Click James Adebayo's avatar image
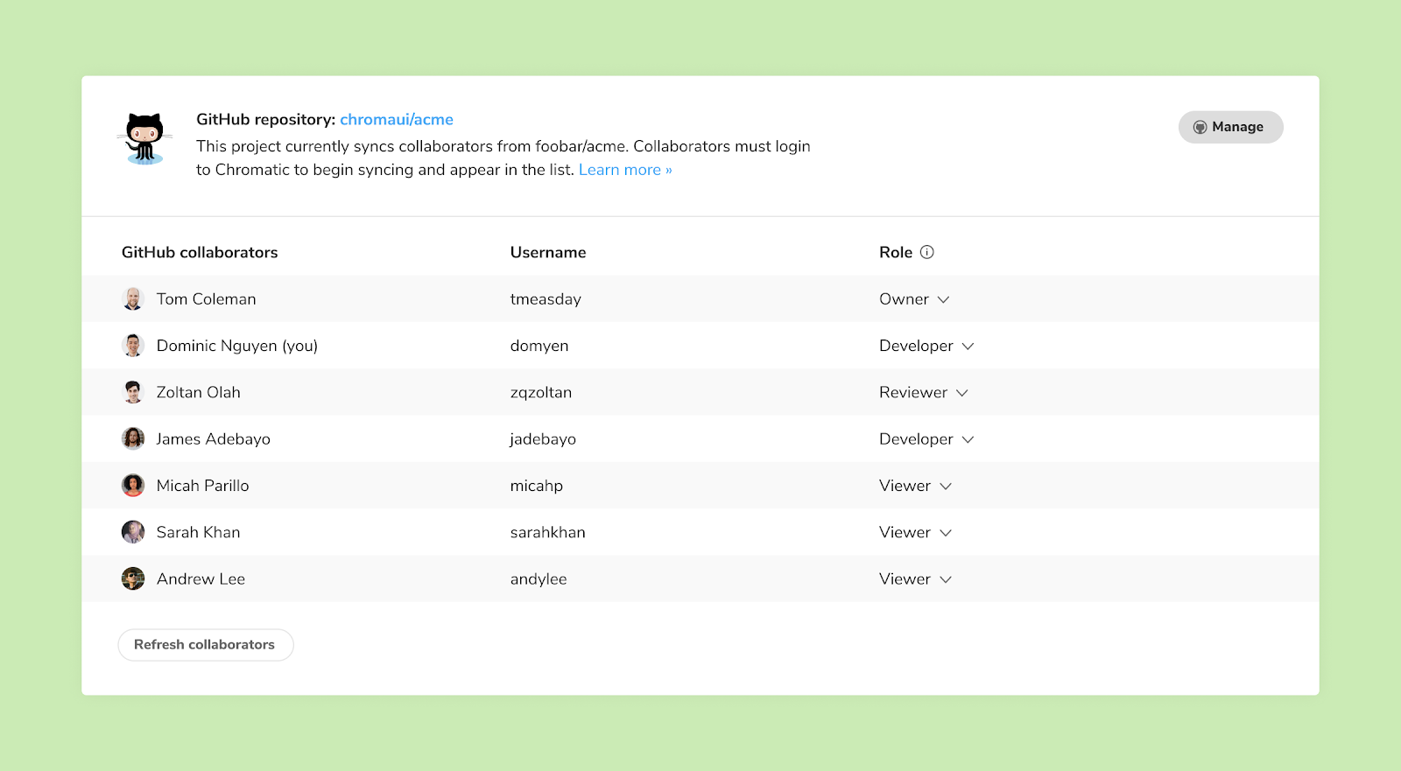 (133, 438)
